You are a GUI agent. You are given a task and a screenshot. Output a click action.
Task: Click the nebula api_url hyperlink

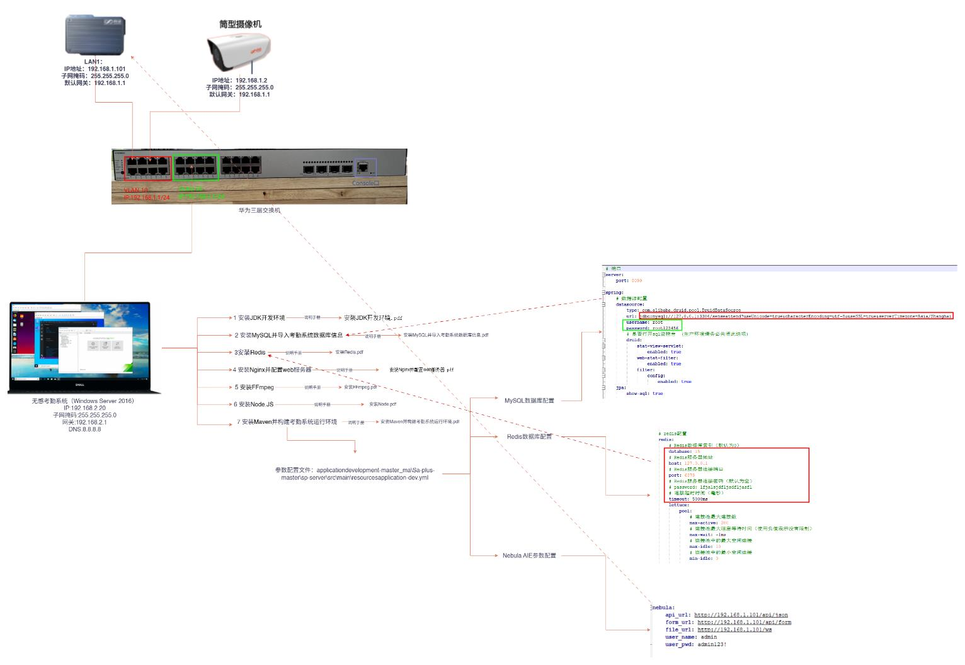(x=741, y=615)
